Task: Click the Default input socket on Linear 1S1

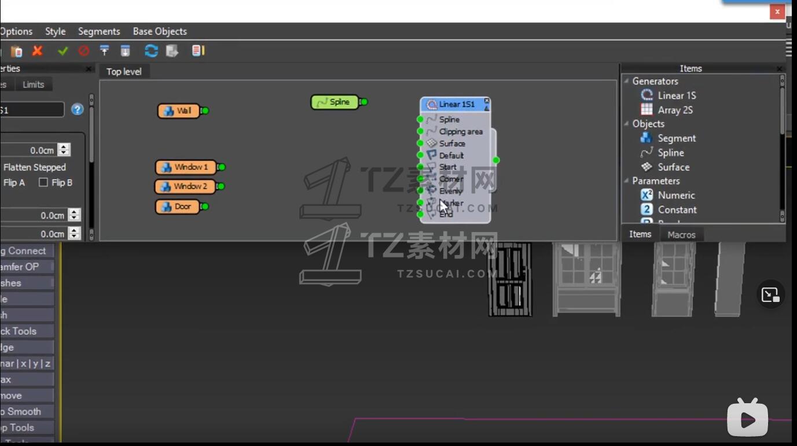Action: pyautogui.click(x=420, y=155)
